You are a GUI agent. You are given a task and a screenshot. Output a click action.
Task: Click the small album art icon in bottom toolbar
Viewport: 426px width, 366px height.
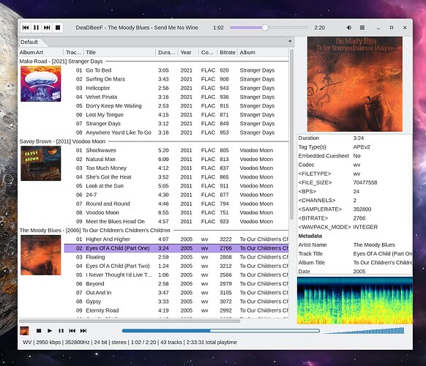pyautogui.click(x=24, y=331)
